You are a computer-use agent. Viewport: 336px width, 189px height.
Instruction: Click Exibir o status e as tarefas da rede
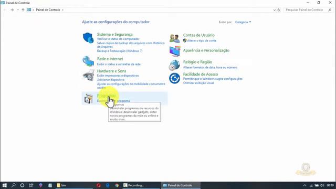pos(119,64)
